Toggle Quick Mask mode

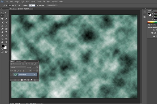point(2,52)
